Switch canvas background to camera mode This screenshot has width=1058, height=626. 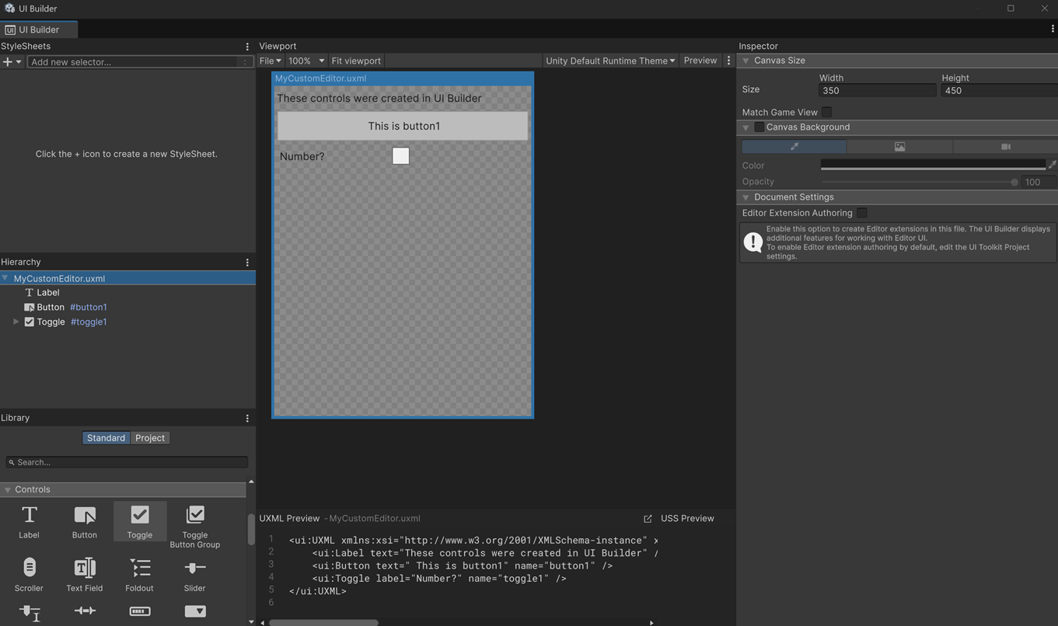pyautogui.click(x=1005, y=146)
